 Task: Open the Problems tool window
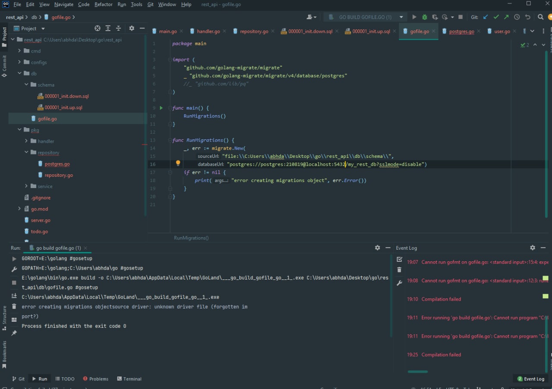pos(95,379)
